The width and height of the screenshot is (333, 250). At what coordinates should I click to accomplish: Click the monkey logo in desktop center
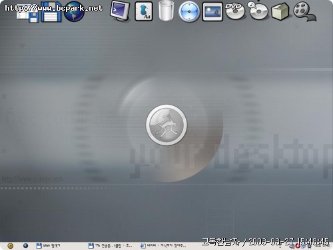tap(166, 125)
